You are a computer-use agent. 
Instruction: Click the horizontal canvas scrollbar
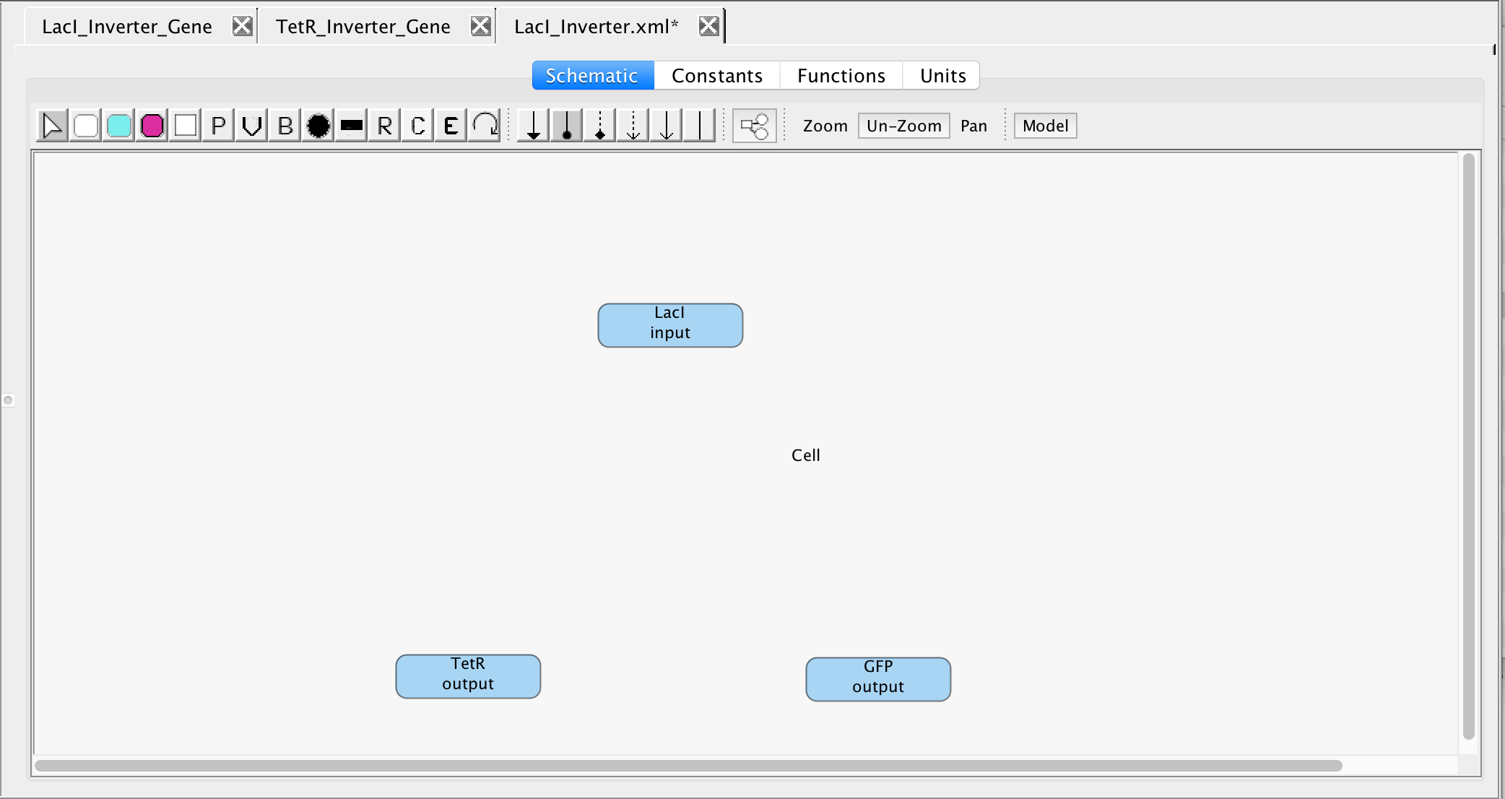click(688, 766)
